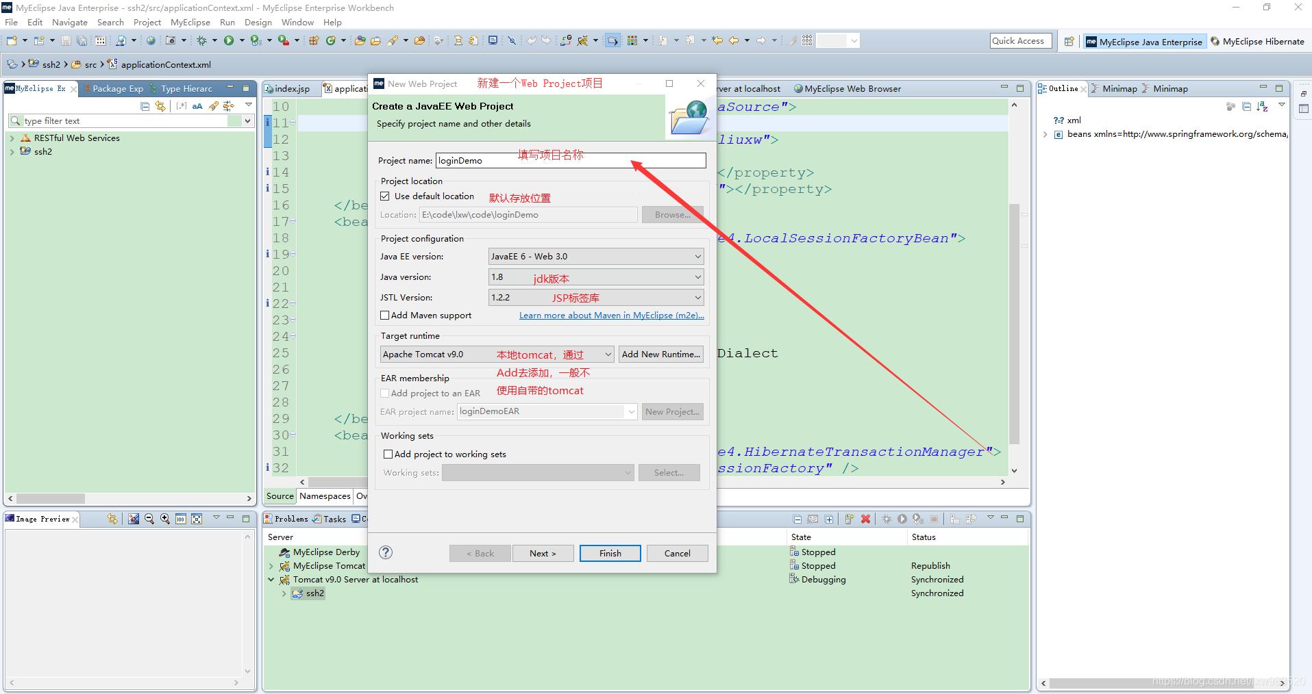Expand beans node in Outline panel
The height and width of the screenshot is (694, 1312).
(x=1045, y=134)
